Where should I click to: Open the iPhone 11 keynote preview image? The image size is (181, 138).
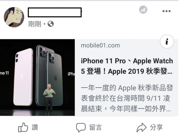click(x=37, y=77)
